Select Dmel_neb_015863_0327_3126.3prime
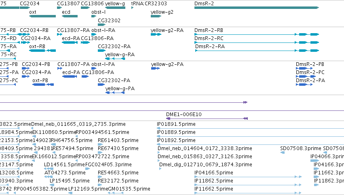 pyautogui.click(x=158, y=161)
